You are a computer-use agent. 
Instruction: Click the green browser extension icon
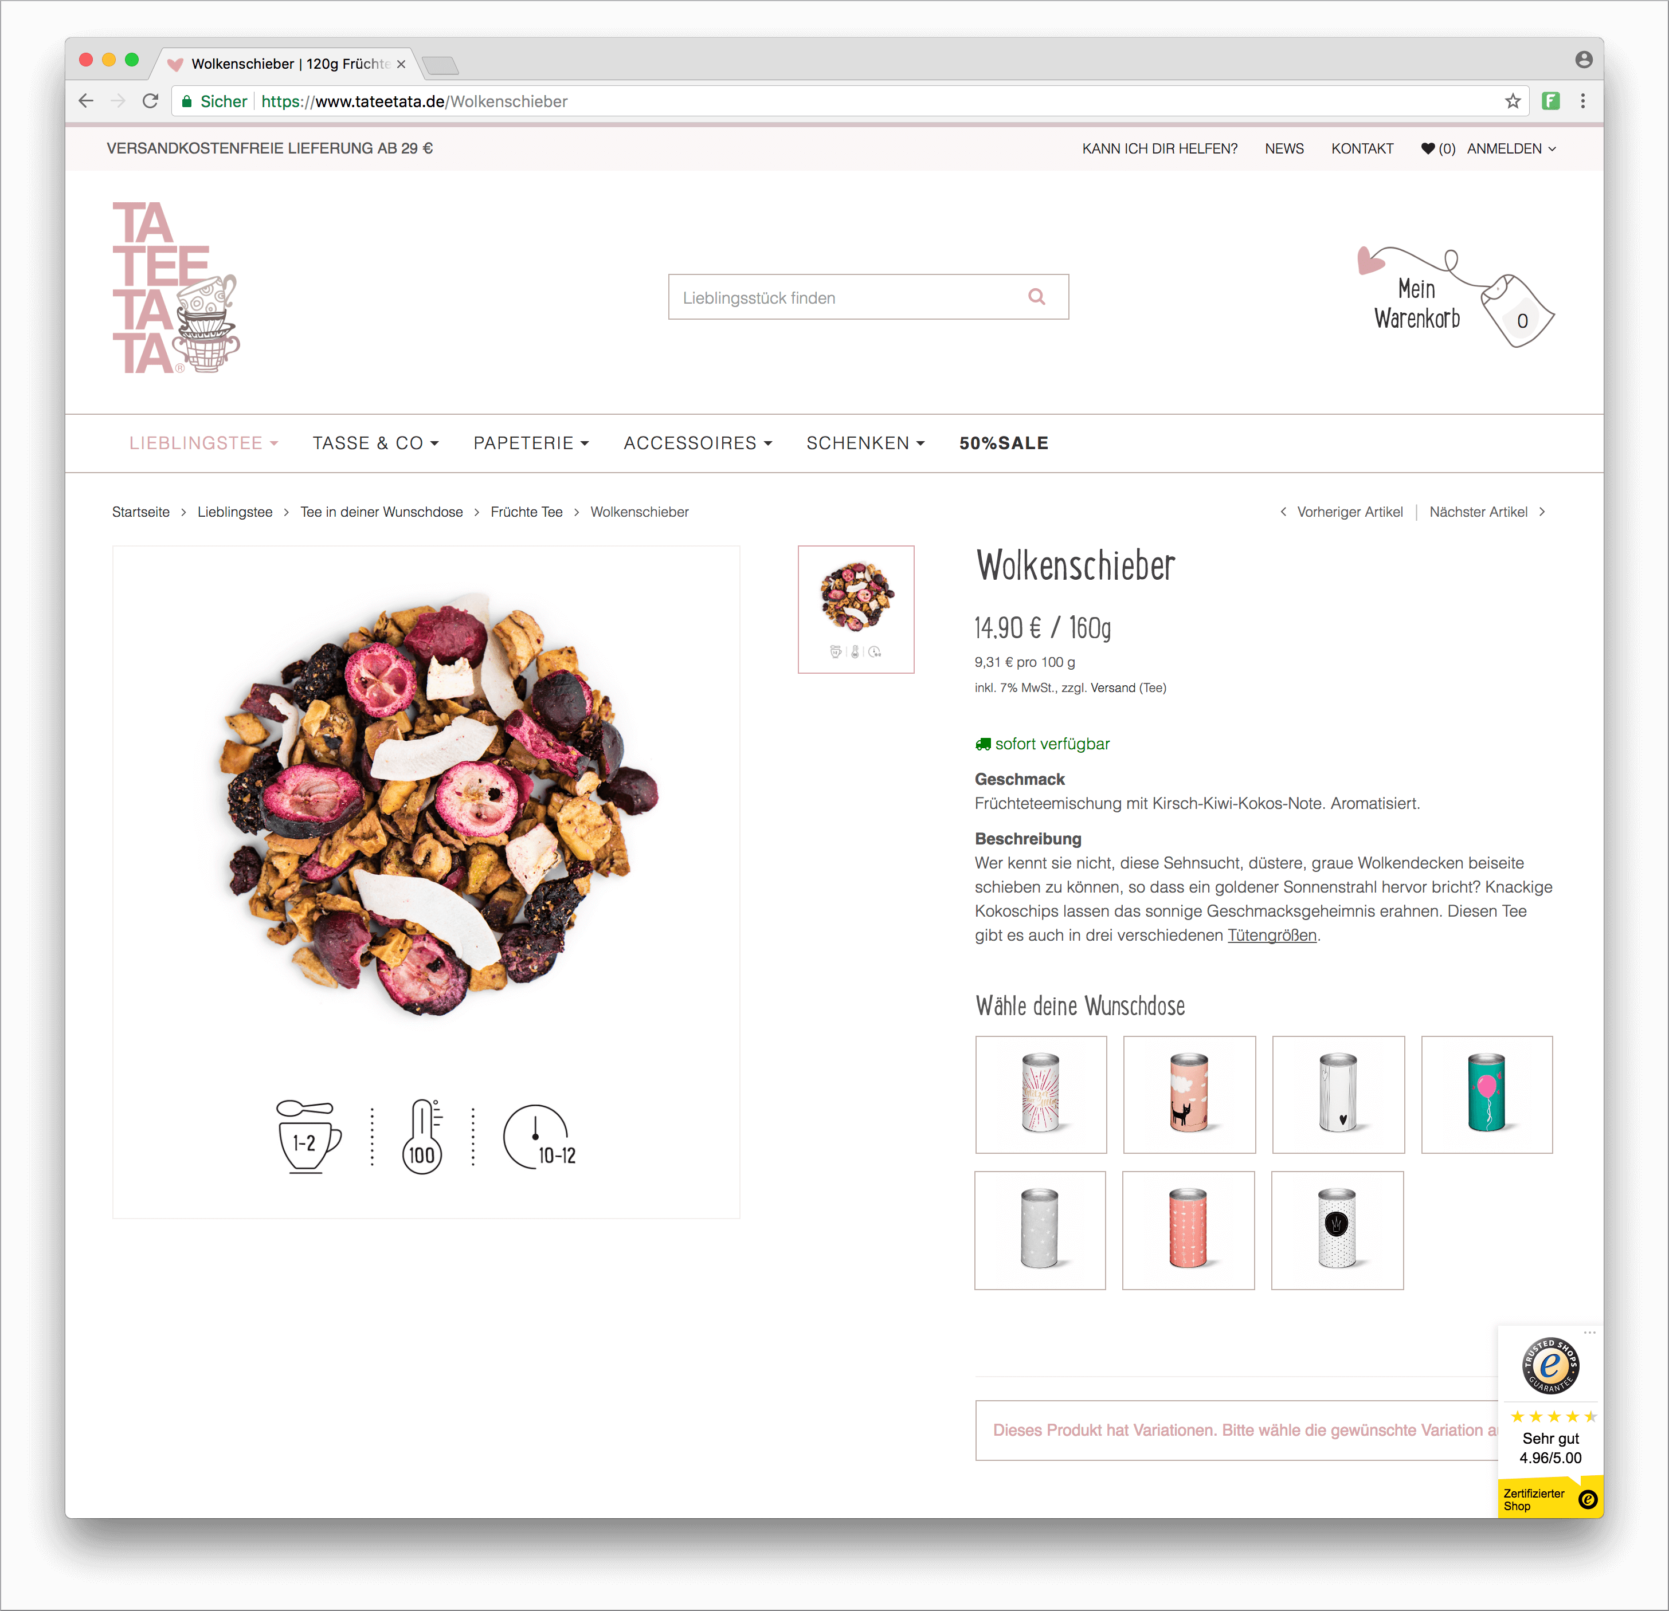coord(1550,101)
